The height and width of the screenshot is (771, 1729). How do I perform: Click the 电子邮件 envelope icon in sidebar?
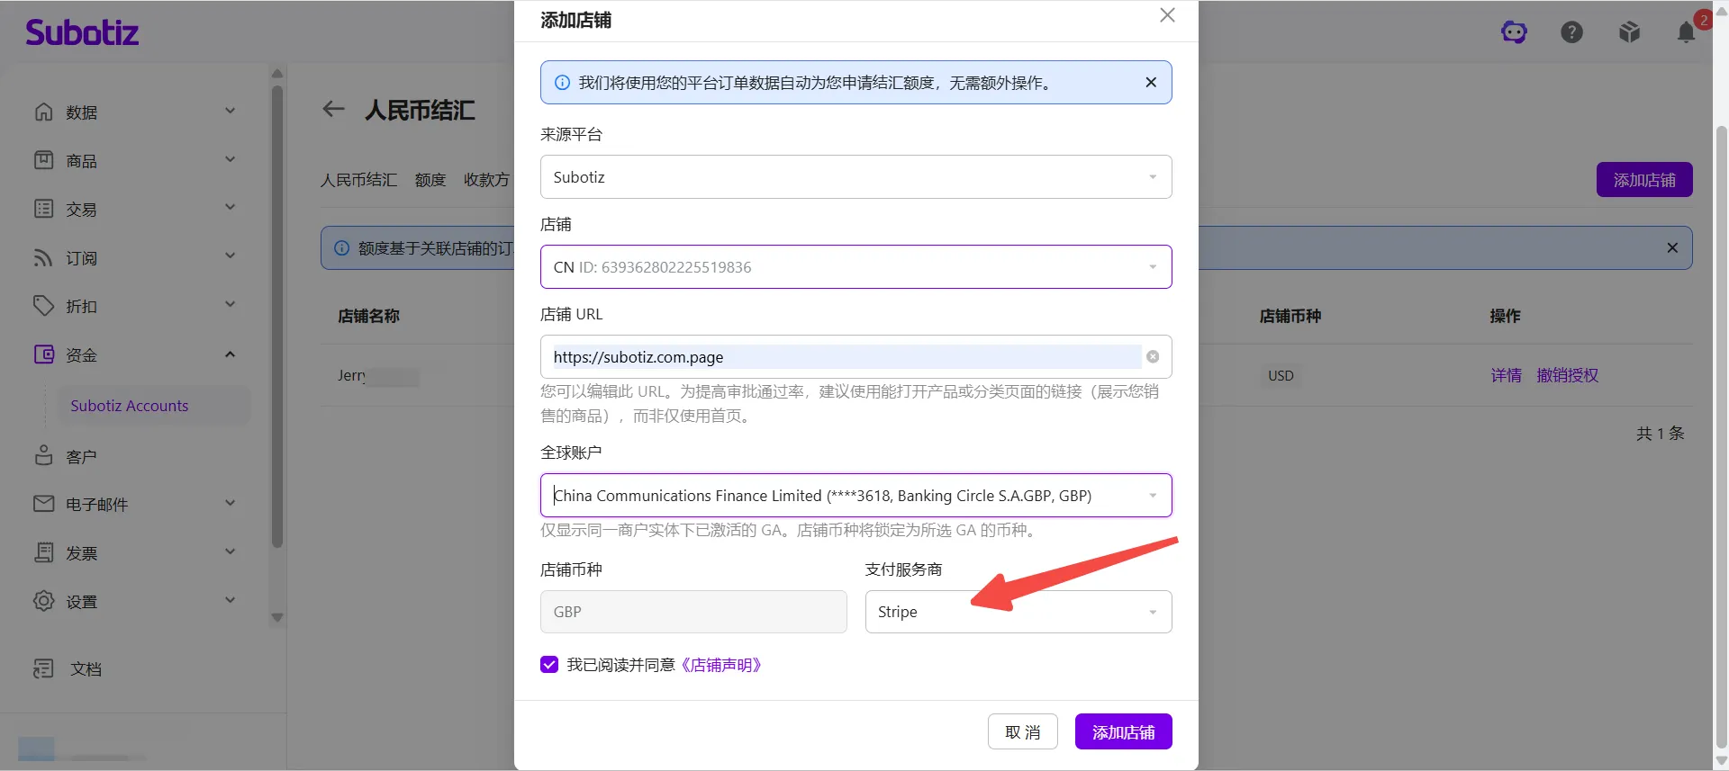click(x=43, y=504)
